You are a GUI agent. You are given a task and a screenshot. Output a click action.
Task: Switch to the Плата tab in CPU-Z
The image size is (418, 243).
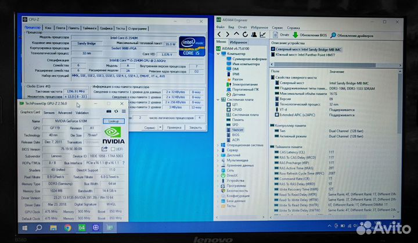pyautogui.click(x=60, y=28)
